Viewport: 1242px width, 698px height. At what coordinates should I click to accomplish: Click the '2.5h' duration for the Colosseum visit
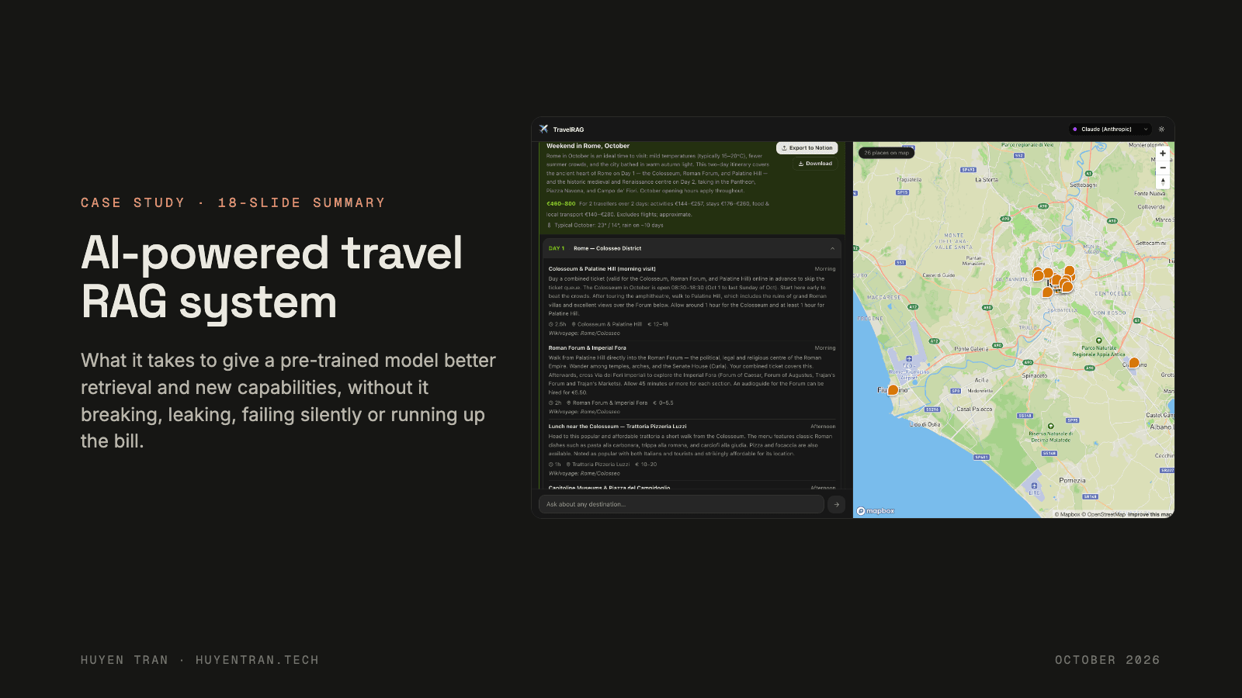point(557,324)
